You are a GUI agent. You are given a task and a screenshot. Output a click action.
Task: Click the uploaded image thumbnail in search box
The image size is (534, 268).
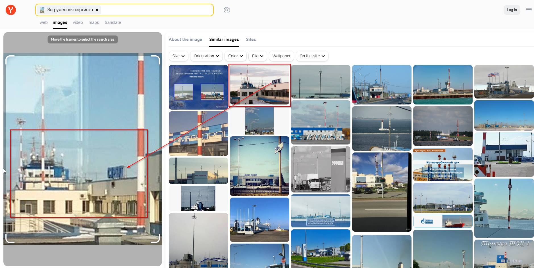[42, 10]
